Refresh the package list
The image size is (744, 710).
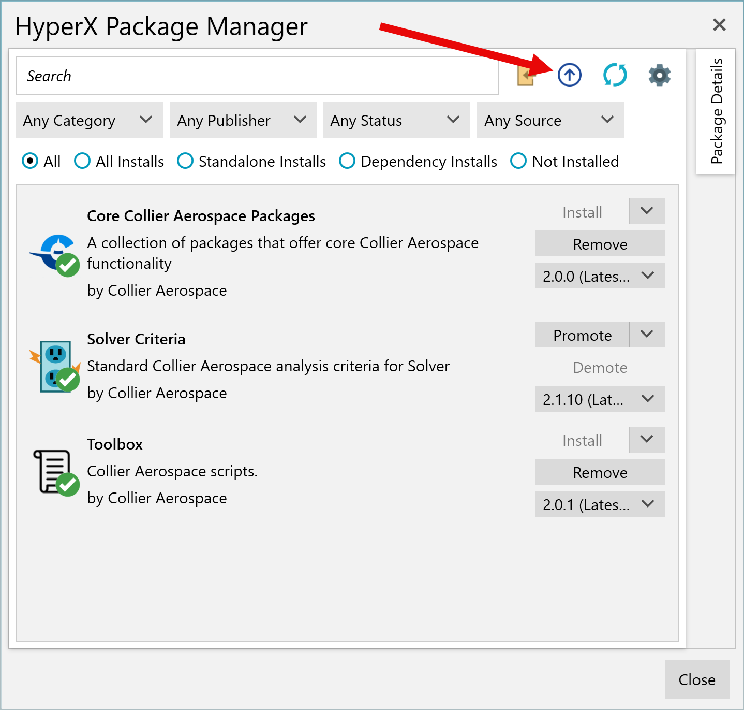tap(615, 75)
